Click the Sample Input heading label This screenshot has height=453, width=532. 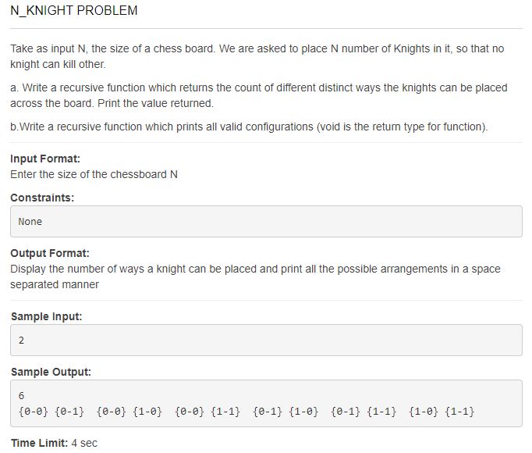pyautogui.click(x=47, y=316)
